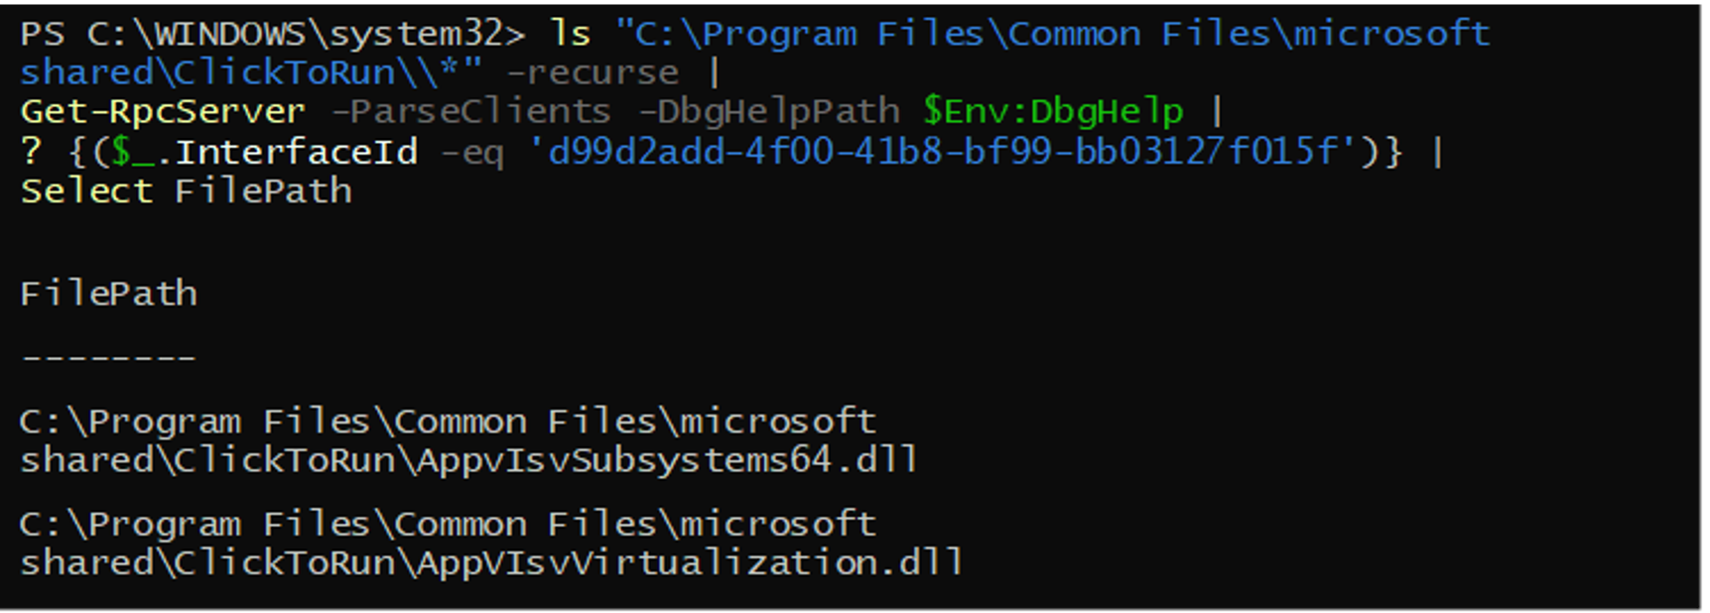Click the Select FilePath command
Viewport: 1710px width, 613px height.
[x=187, y=190]
